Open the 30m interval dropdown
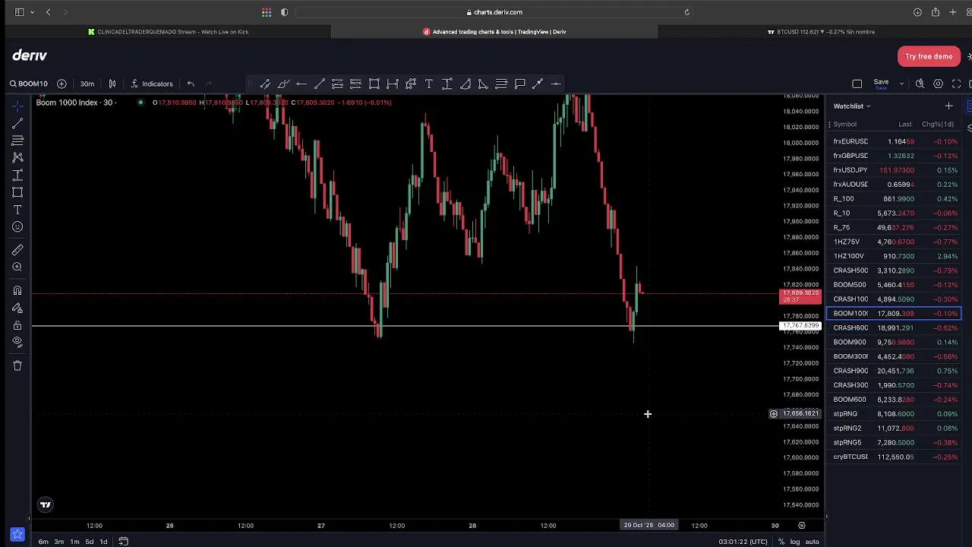Image resolution: width=972 pixels, height=547 pixels. point(87,84)
